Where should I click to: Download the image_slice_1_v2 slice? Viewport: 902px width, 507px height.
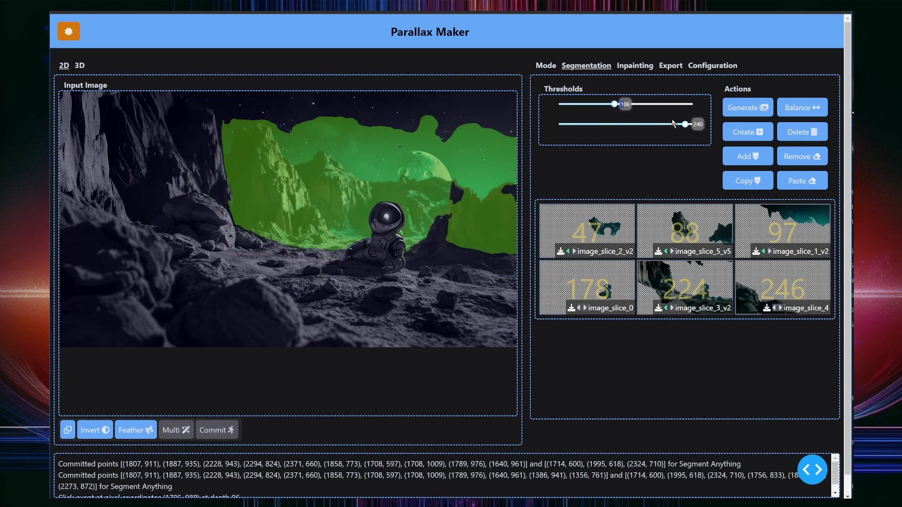coord(756,251)
